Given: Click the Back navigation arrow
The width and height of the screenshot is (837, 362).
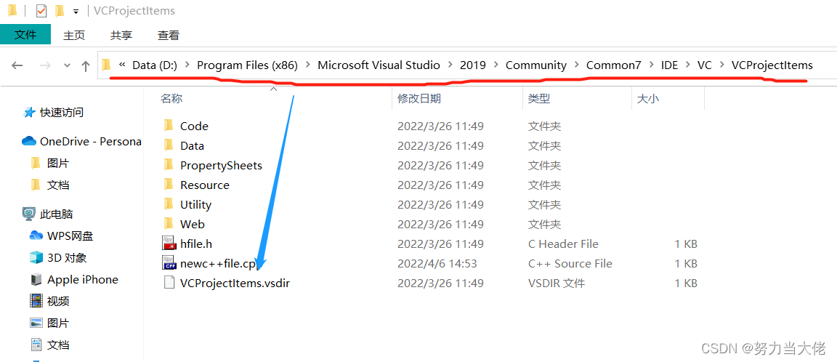Looking at the screenshot, I should tap(17, 65).
